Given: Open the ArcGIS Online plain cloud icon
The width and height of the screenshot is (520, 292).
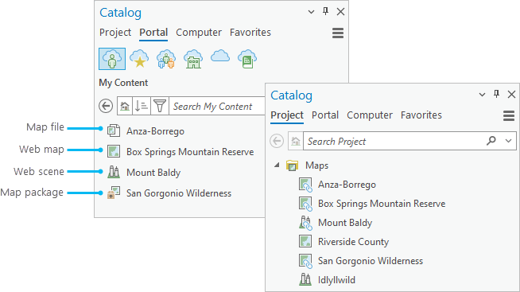Looking at the screenshot, I should [x=220, y=56].
